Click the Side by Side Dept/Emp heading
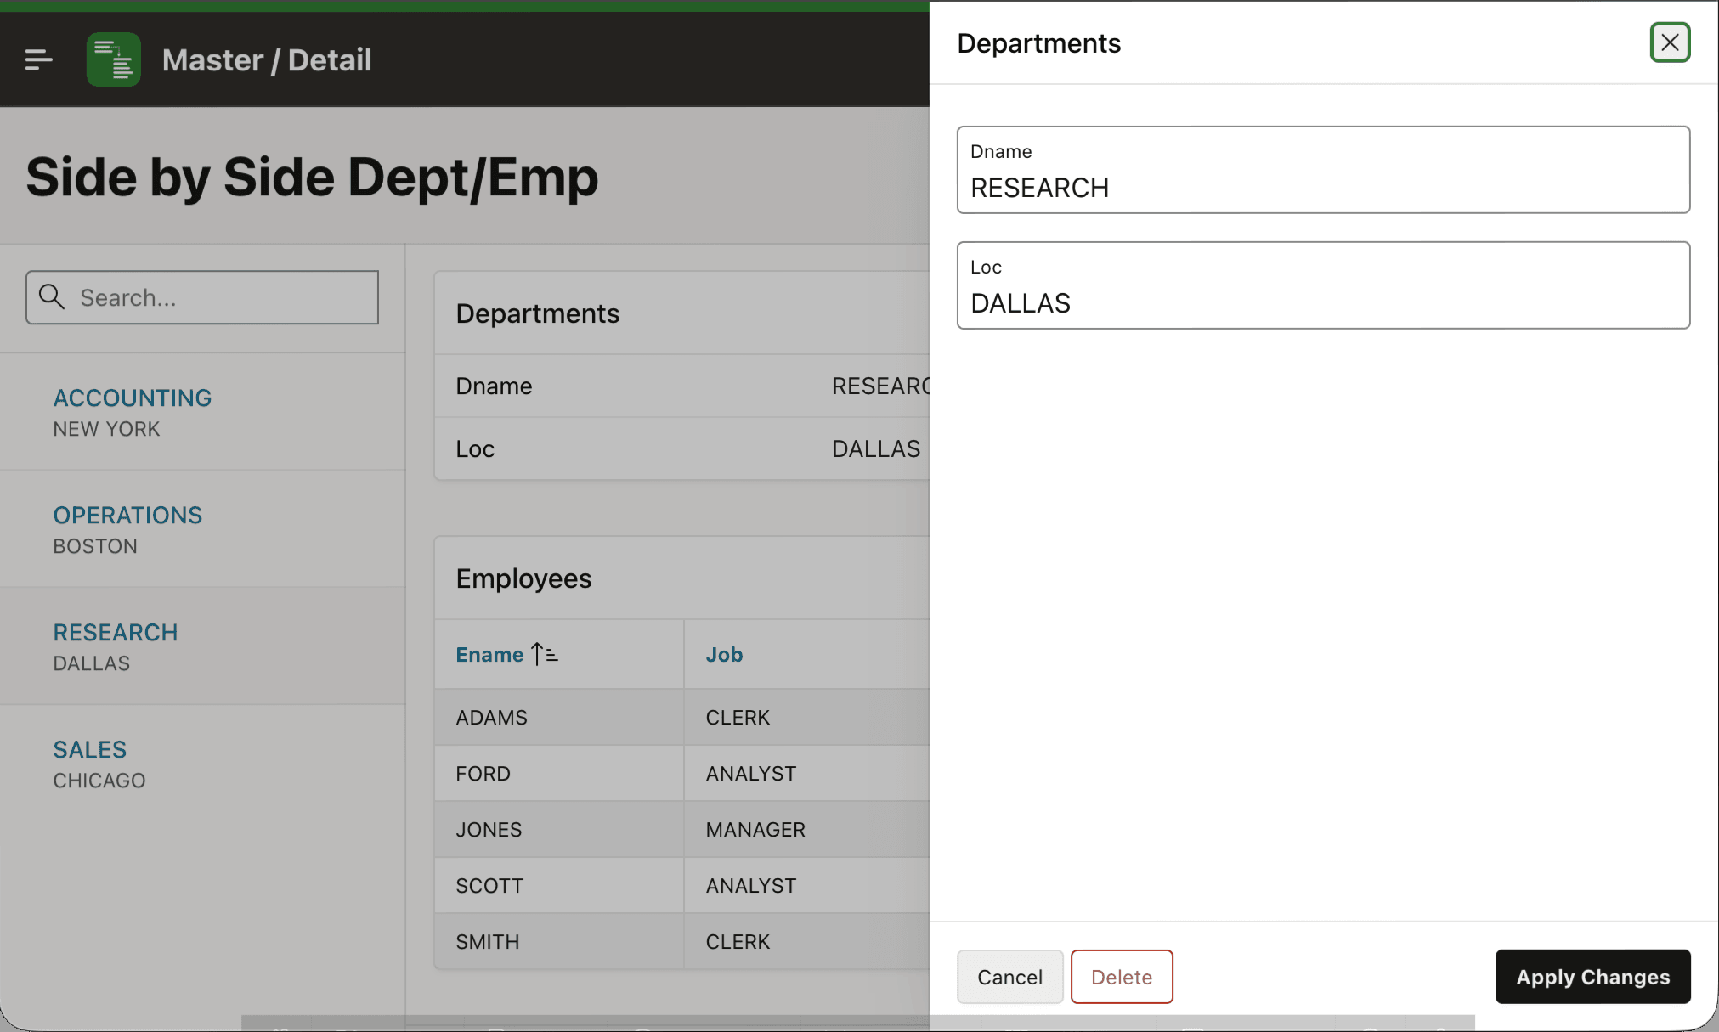The image size is (1719, 1032). tap(312, 177)
